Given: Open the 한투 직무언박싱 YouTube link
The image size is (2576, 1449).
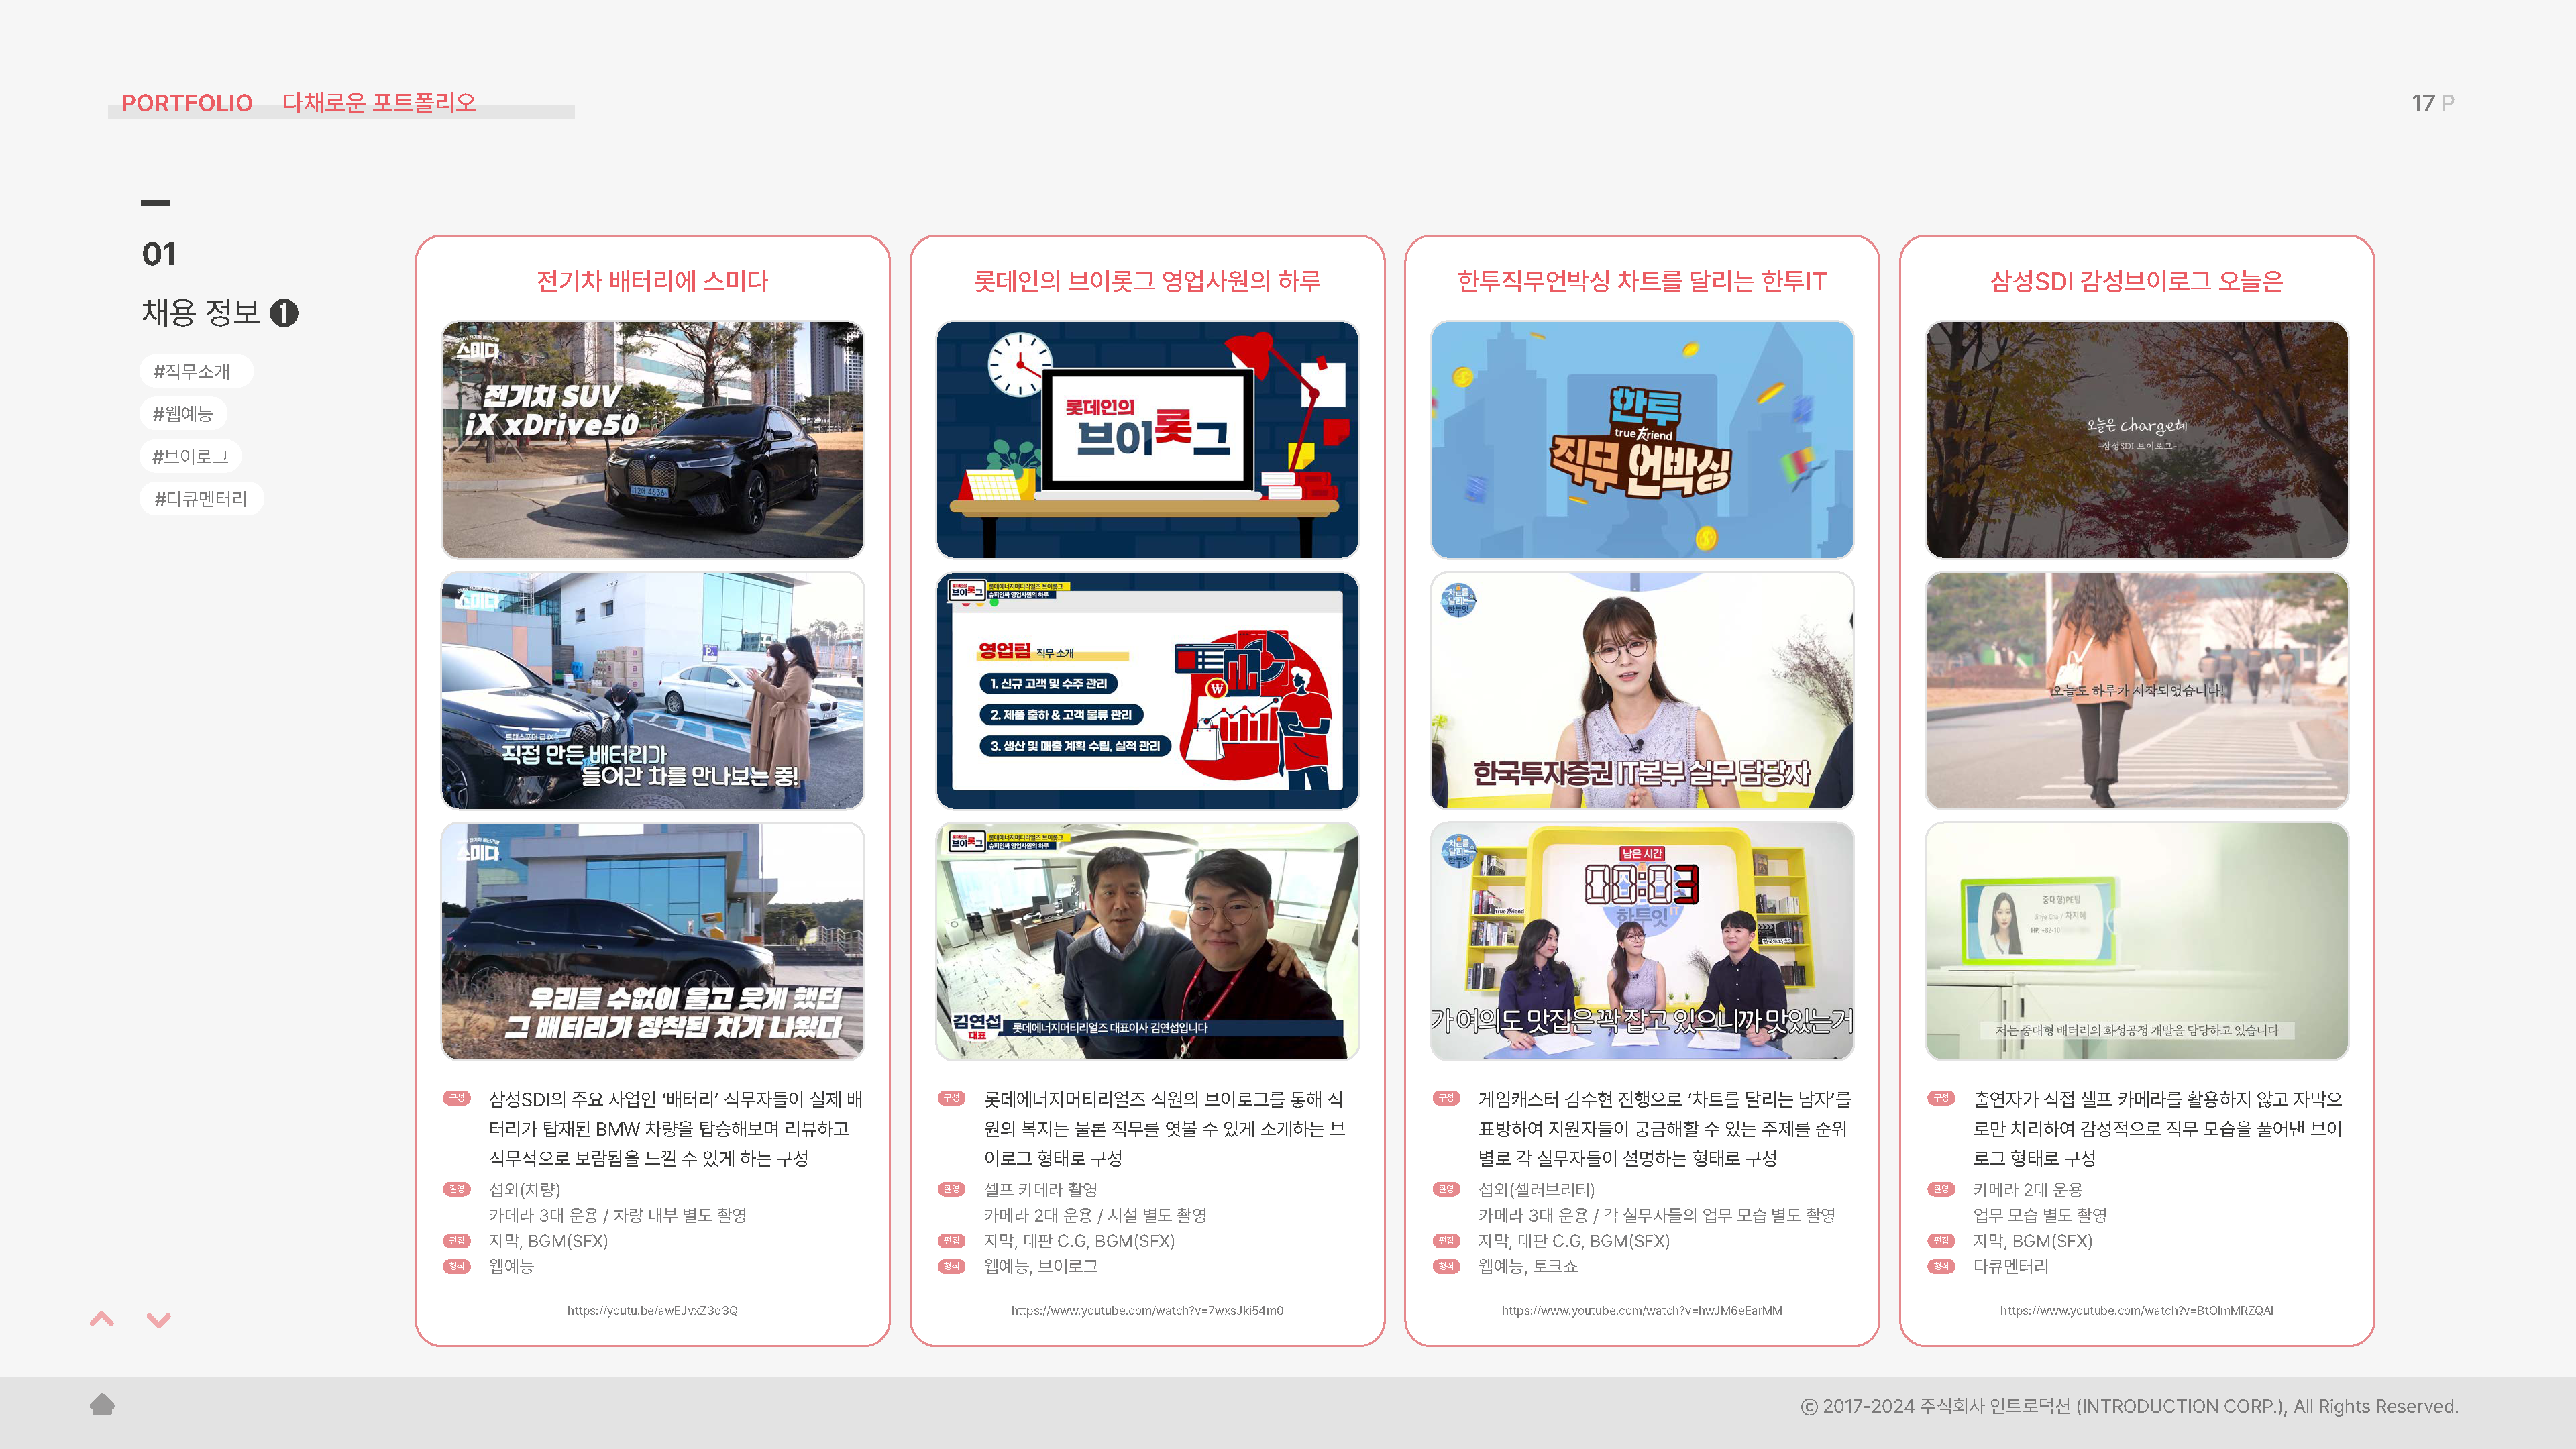Looking at the screenshot, I should coord(1641,1310).
